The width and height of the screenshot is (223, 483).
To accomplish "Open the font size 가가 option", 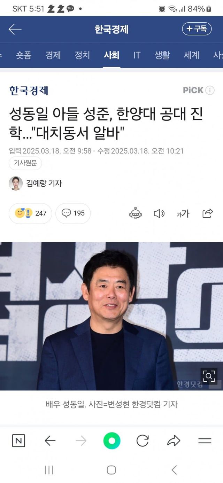I will coord(183,213).
